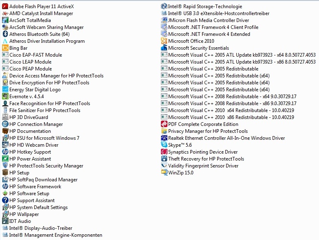Select the Evernote elephant icon
The width and height of the screenshot is (319, 240).
coord(5,97)
